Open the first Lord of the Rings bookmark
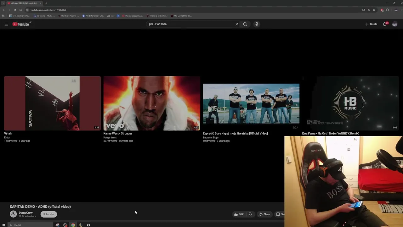The height and width of the screenshot is (227, 403). pyautogui.click(x=157, y=16)
